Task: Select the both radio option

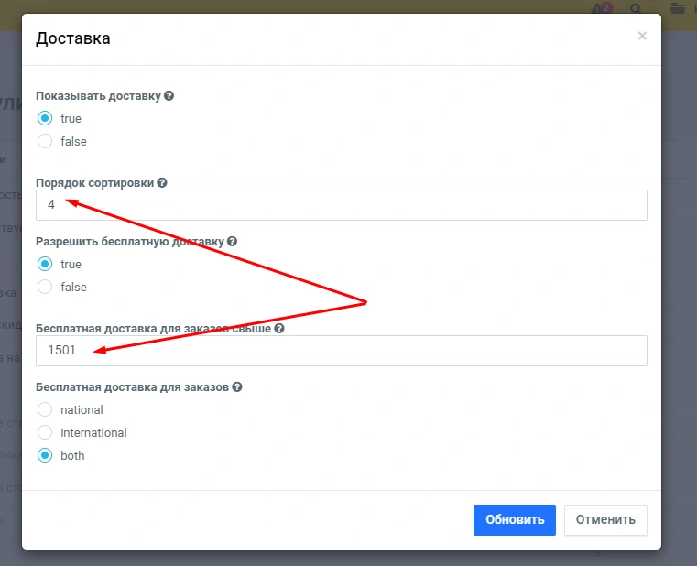Action: (x=45, y=455)
